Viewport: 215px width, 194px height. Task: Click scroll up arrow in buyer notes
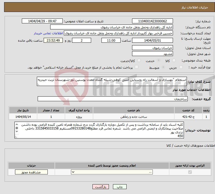(x=17, y=124)
